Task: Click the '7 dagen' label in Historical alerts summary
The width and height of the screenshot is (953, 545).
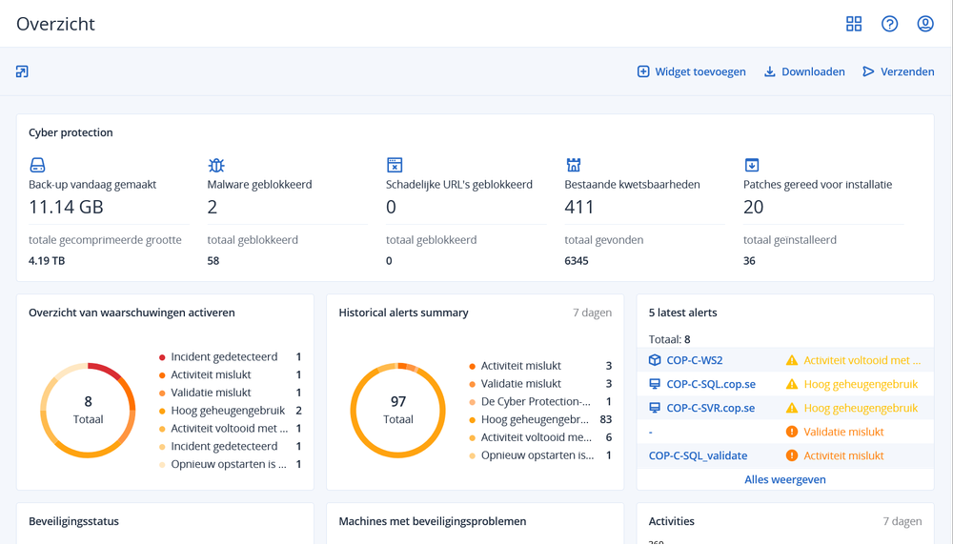Action: coord(592,313)
